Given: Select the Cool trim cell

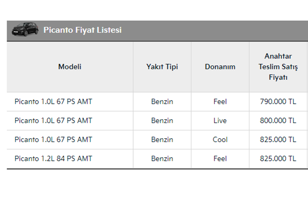Looking at the screenshot, I should tap(220, 140).
